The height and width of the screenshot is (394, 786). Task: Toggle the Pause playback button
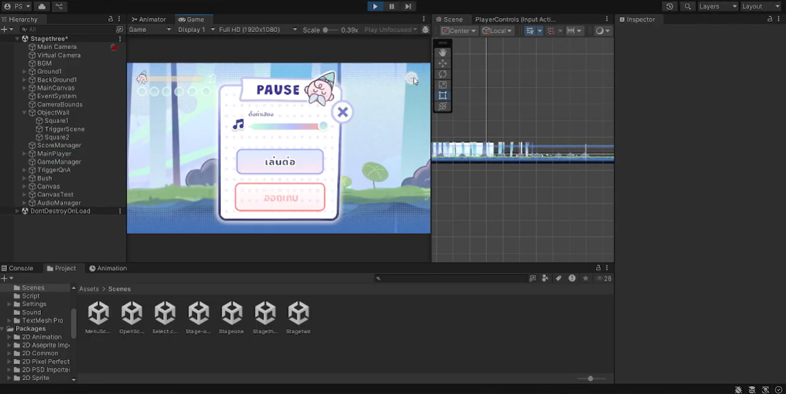coord(391,6)
